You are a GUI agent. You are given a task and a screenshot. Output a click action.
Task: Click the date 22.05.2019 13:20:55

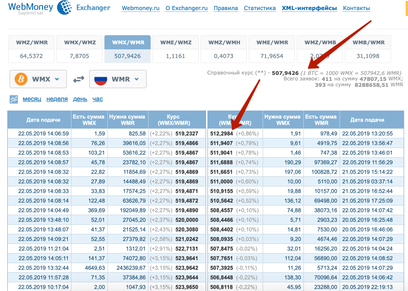click(367, 134)
